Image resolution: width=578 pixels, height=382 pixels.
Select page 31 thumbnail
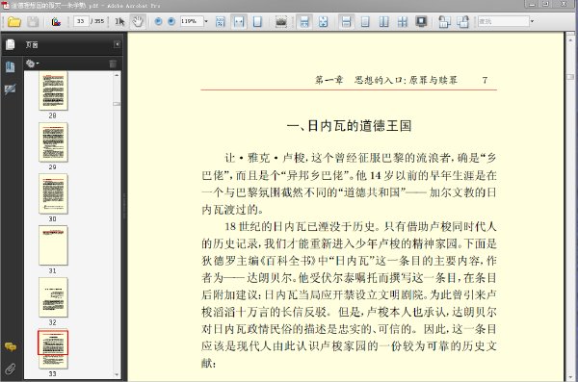53,245
